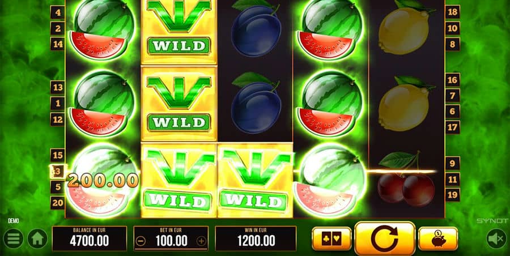Click the SYNOT logo
This screenshot has height=256, width=510.
[x=492, y=221]
